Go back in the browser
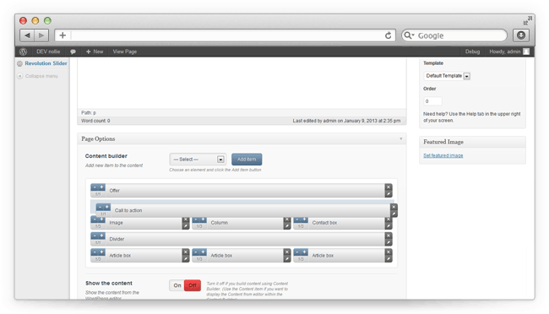549x314 pixels. tap(27, 35)
